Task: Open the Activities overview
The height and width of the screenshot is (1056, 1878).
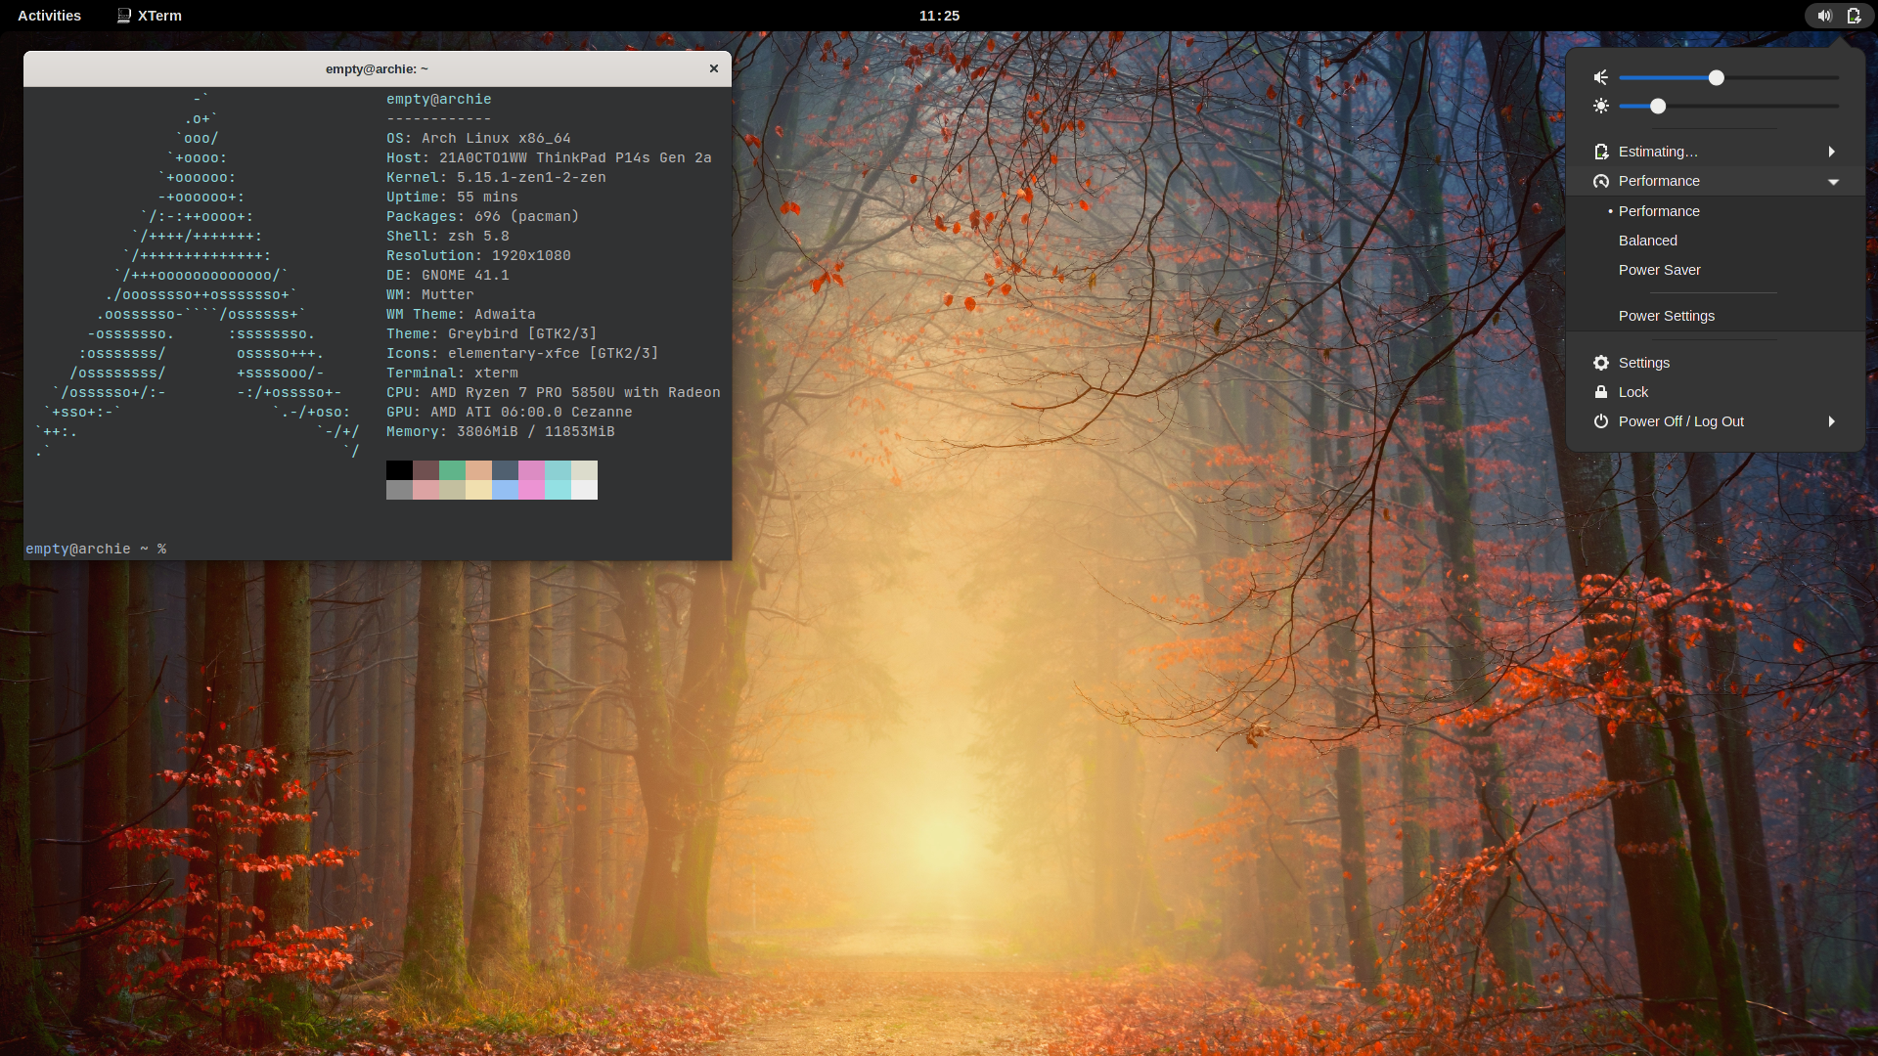Action: point(49,16)
